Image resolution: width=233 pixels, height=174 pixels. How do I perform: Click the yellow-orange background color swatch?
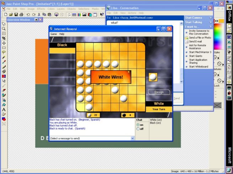pos(222,21)
